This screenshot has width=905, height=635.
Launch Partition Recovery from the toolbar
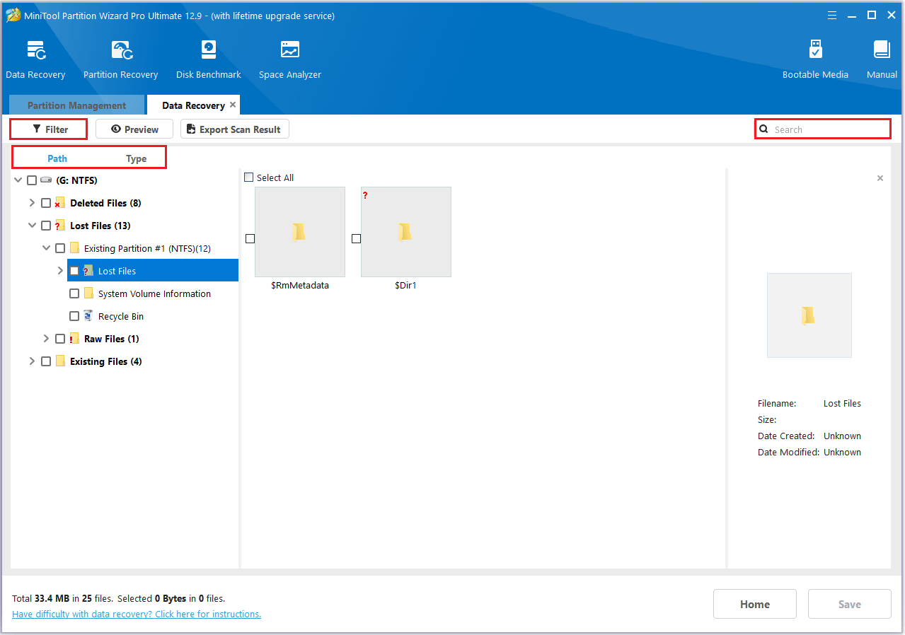[x=120, y=51]
